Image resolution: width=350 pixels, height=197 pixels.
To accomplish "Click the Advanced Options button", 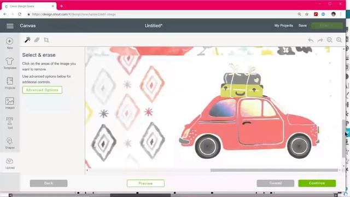I will pyautogui.click(x=42, y=90).
